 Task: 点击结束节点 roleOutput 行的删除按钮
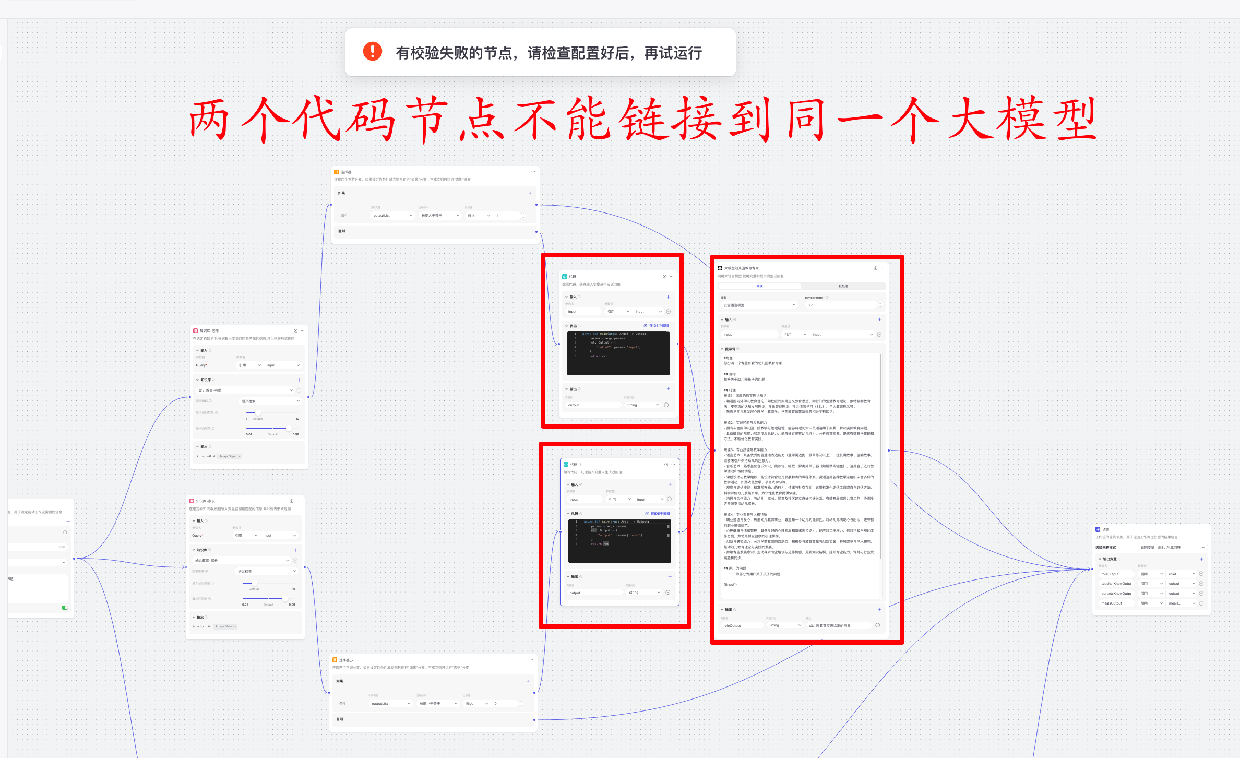coord(1201,574)
